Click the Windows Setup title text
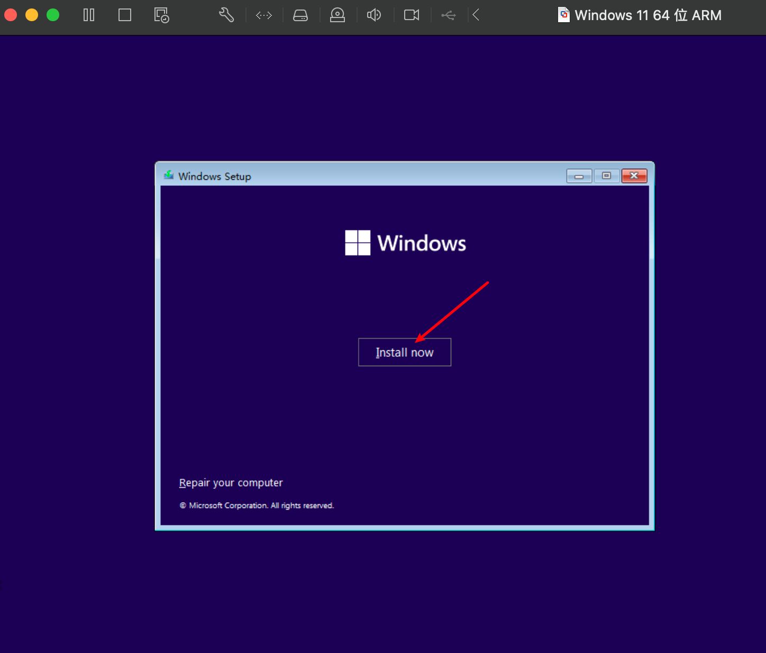This screenshot has width=766, height=653. point(215,176)
